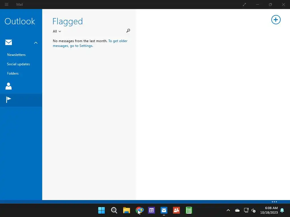The height and width of the screenshot is (217, 290).
Task: Open the clock showing 6:08 AM
Action: click(269, 210)
